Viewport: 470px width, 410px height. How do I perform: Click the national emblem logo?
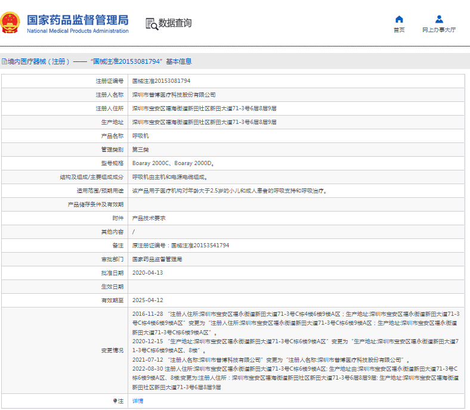click(10, 23)
